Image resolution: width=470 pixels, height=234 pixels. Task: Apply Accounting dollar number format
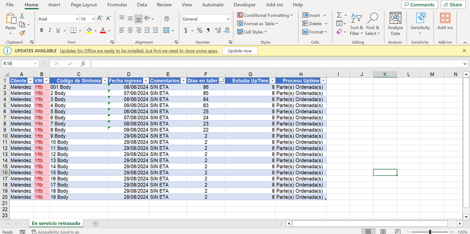(186, 30)
